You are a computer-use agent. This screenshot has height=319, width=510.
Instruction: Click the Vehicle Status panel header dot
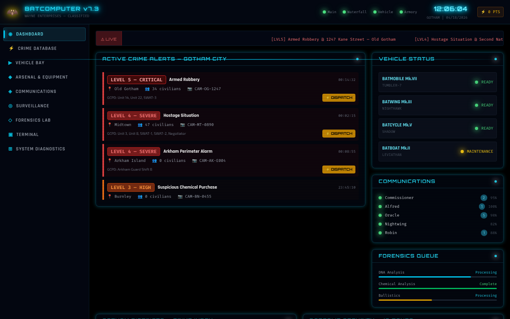[496, 59]
